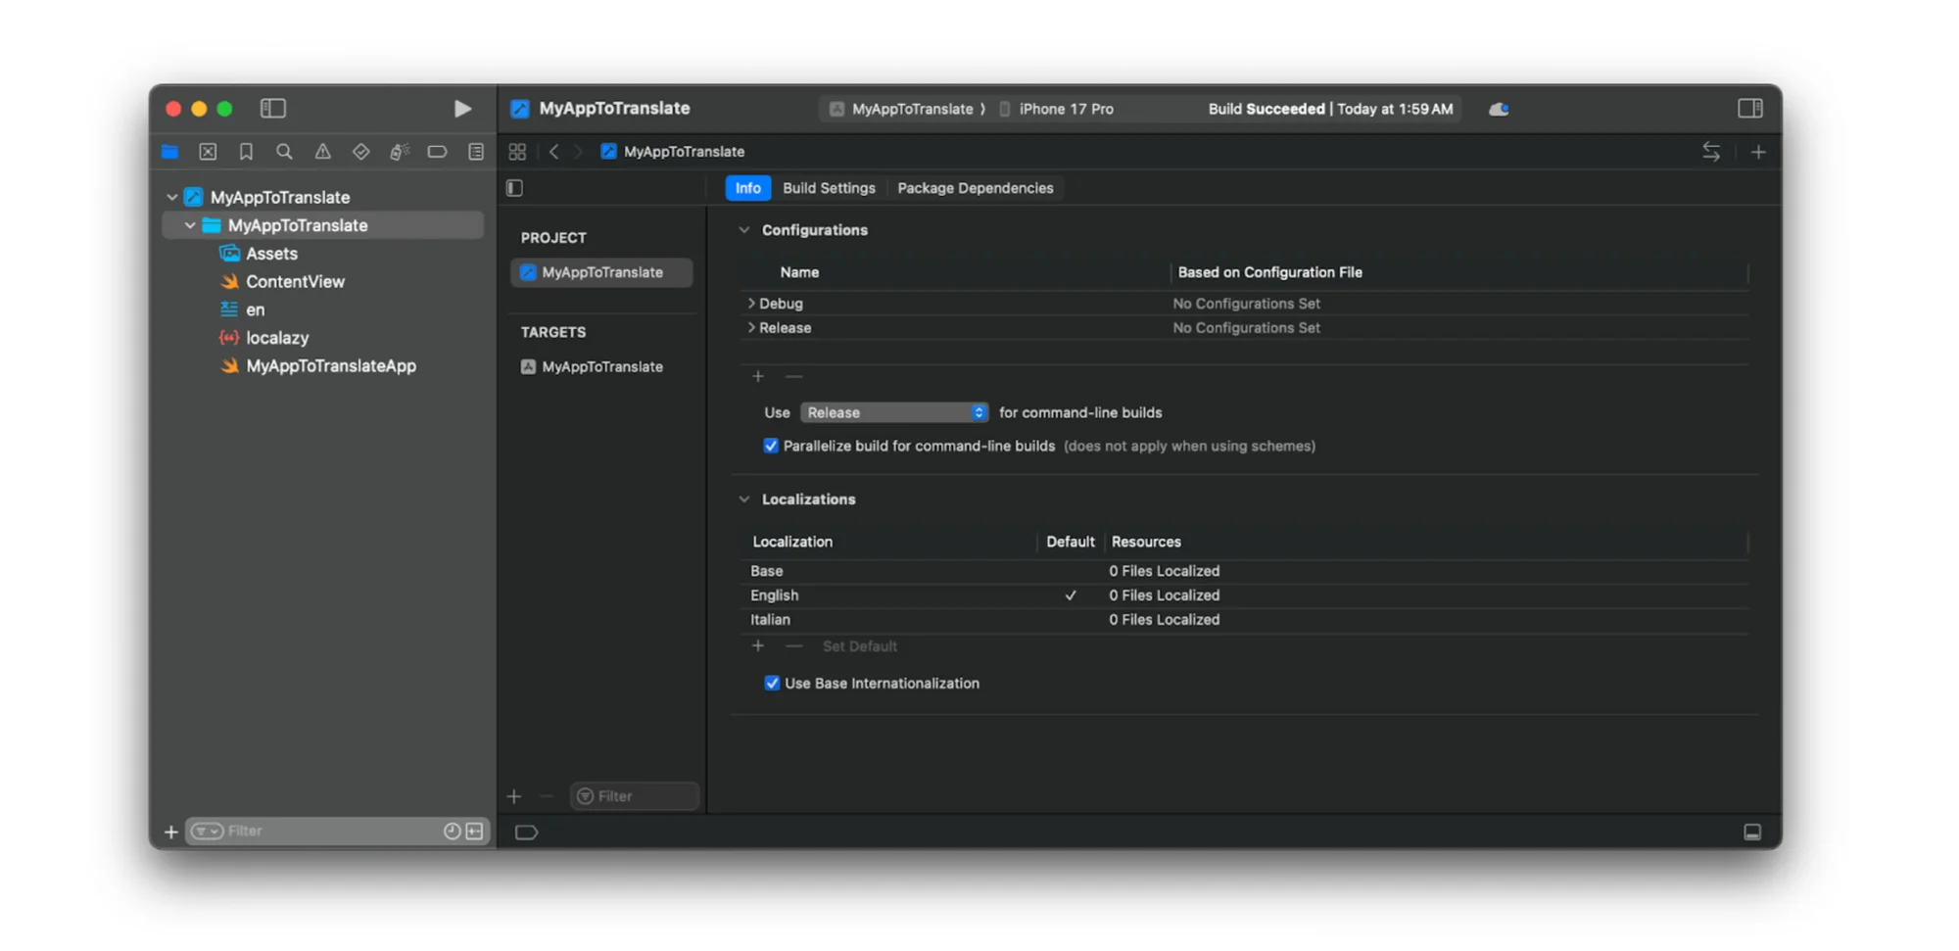The width and height of the screenshot is (1959, 951).
Task: Switch to the Package Dependencies tab
Action: (x=975, y=188)
